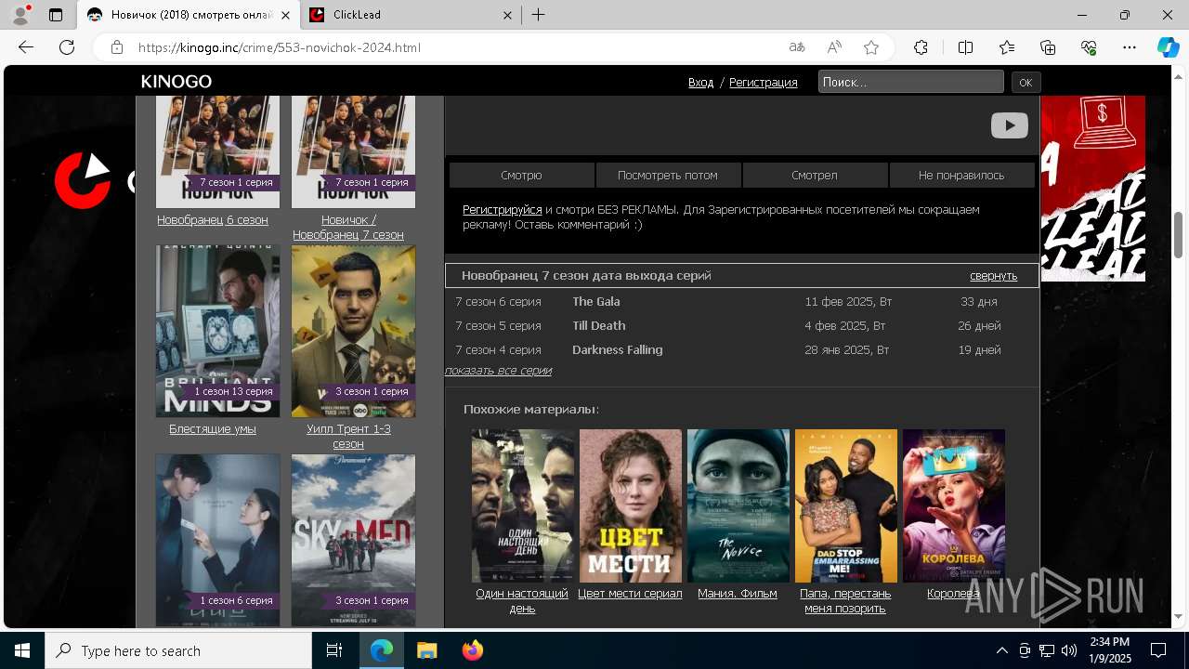Open the Уилл Трент 1-3 сезон link

point(348,437)
